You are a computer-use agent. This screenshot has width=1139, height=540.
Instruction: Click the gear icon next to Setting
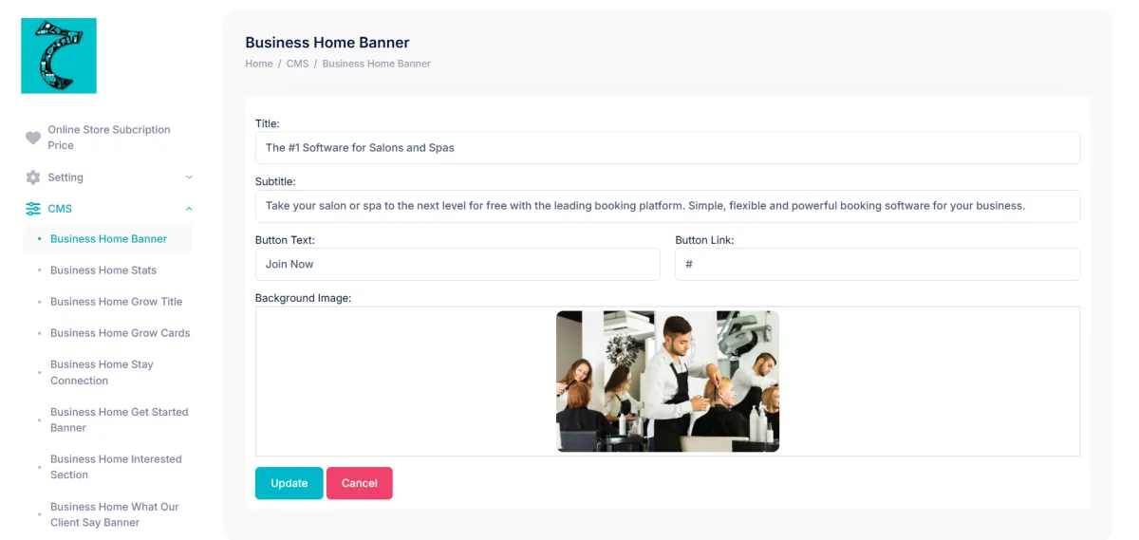coord(33,177)
